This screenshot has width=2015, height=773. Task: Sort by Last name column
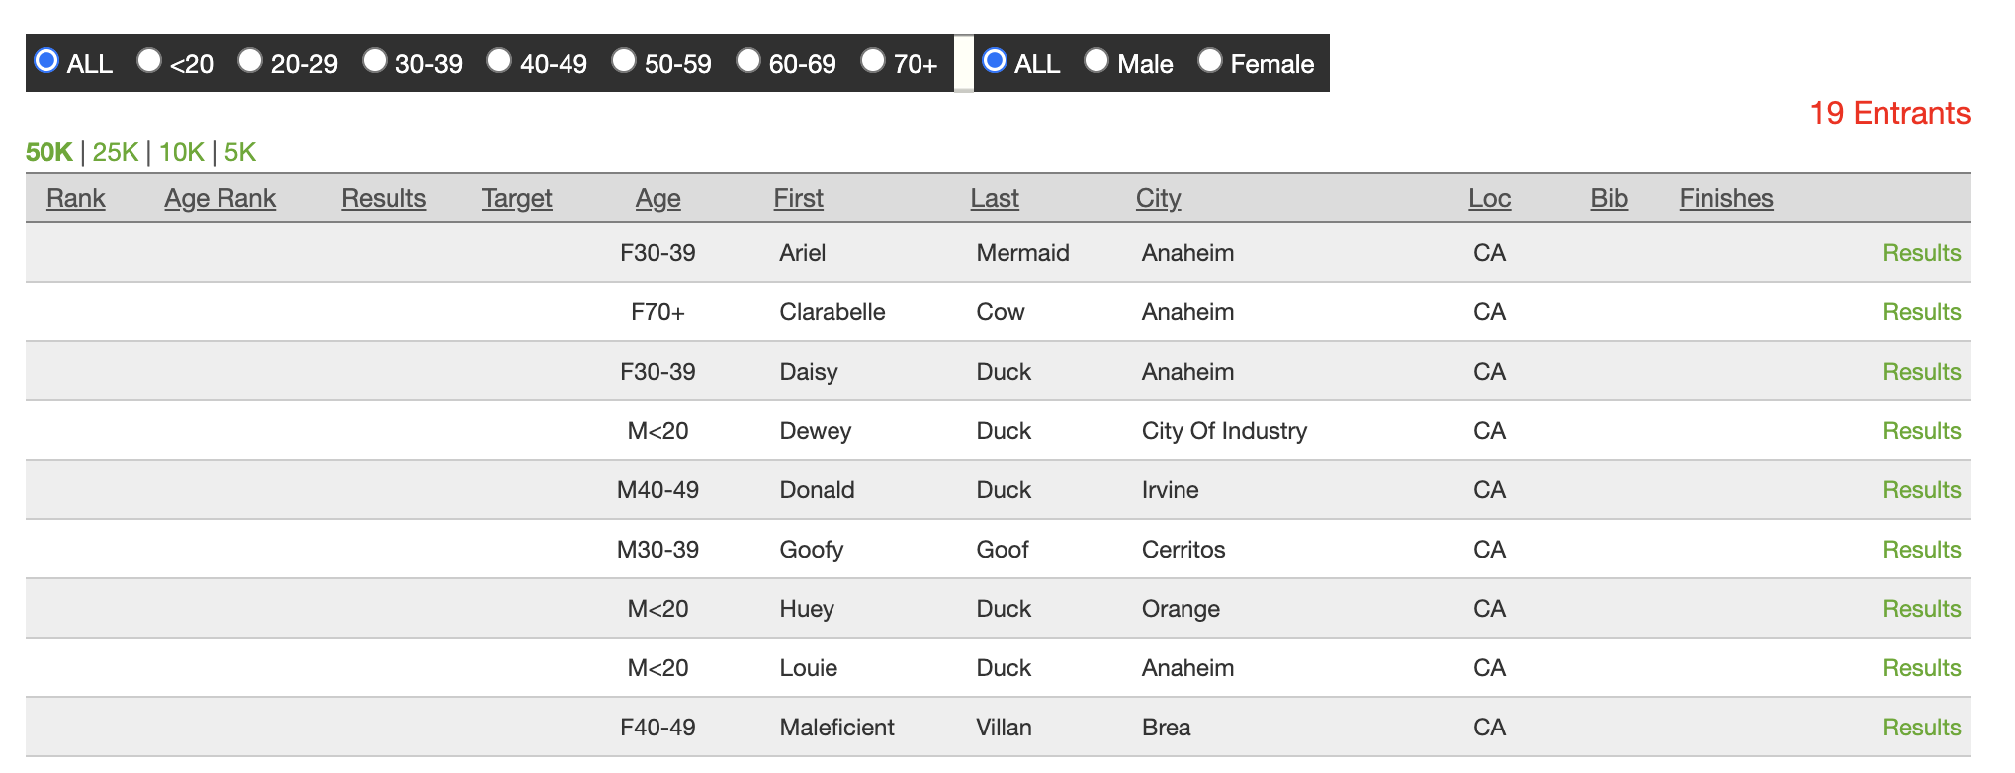coord(994,198)
